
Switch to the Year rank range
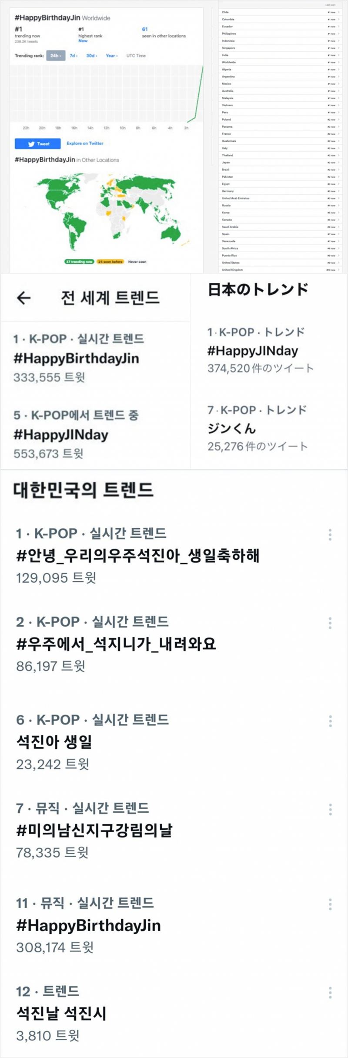point(112,56)
